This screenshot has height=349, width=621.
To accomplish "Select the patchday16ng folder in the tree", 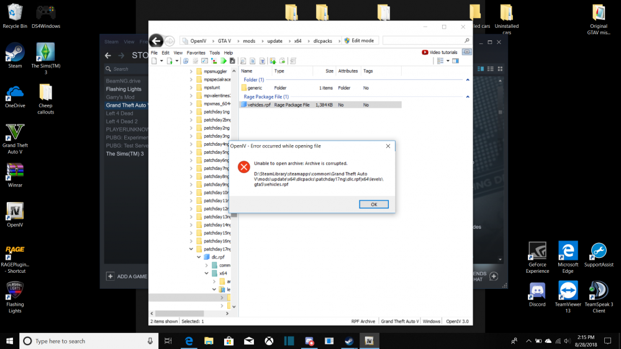I will 214,241.
